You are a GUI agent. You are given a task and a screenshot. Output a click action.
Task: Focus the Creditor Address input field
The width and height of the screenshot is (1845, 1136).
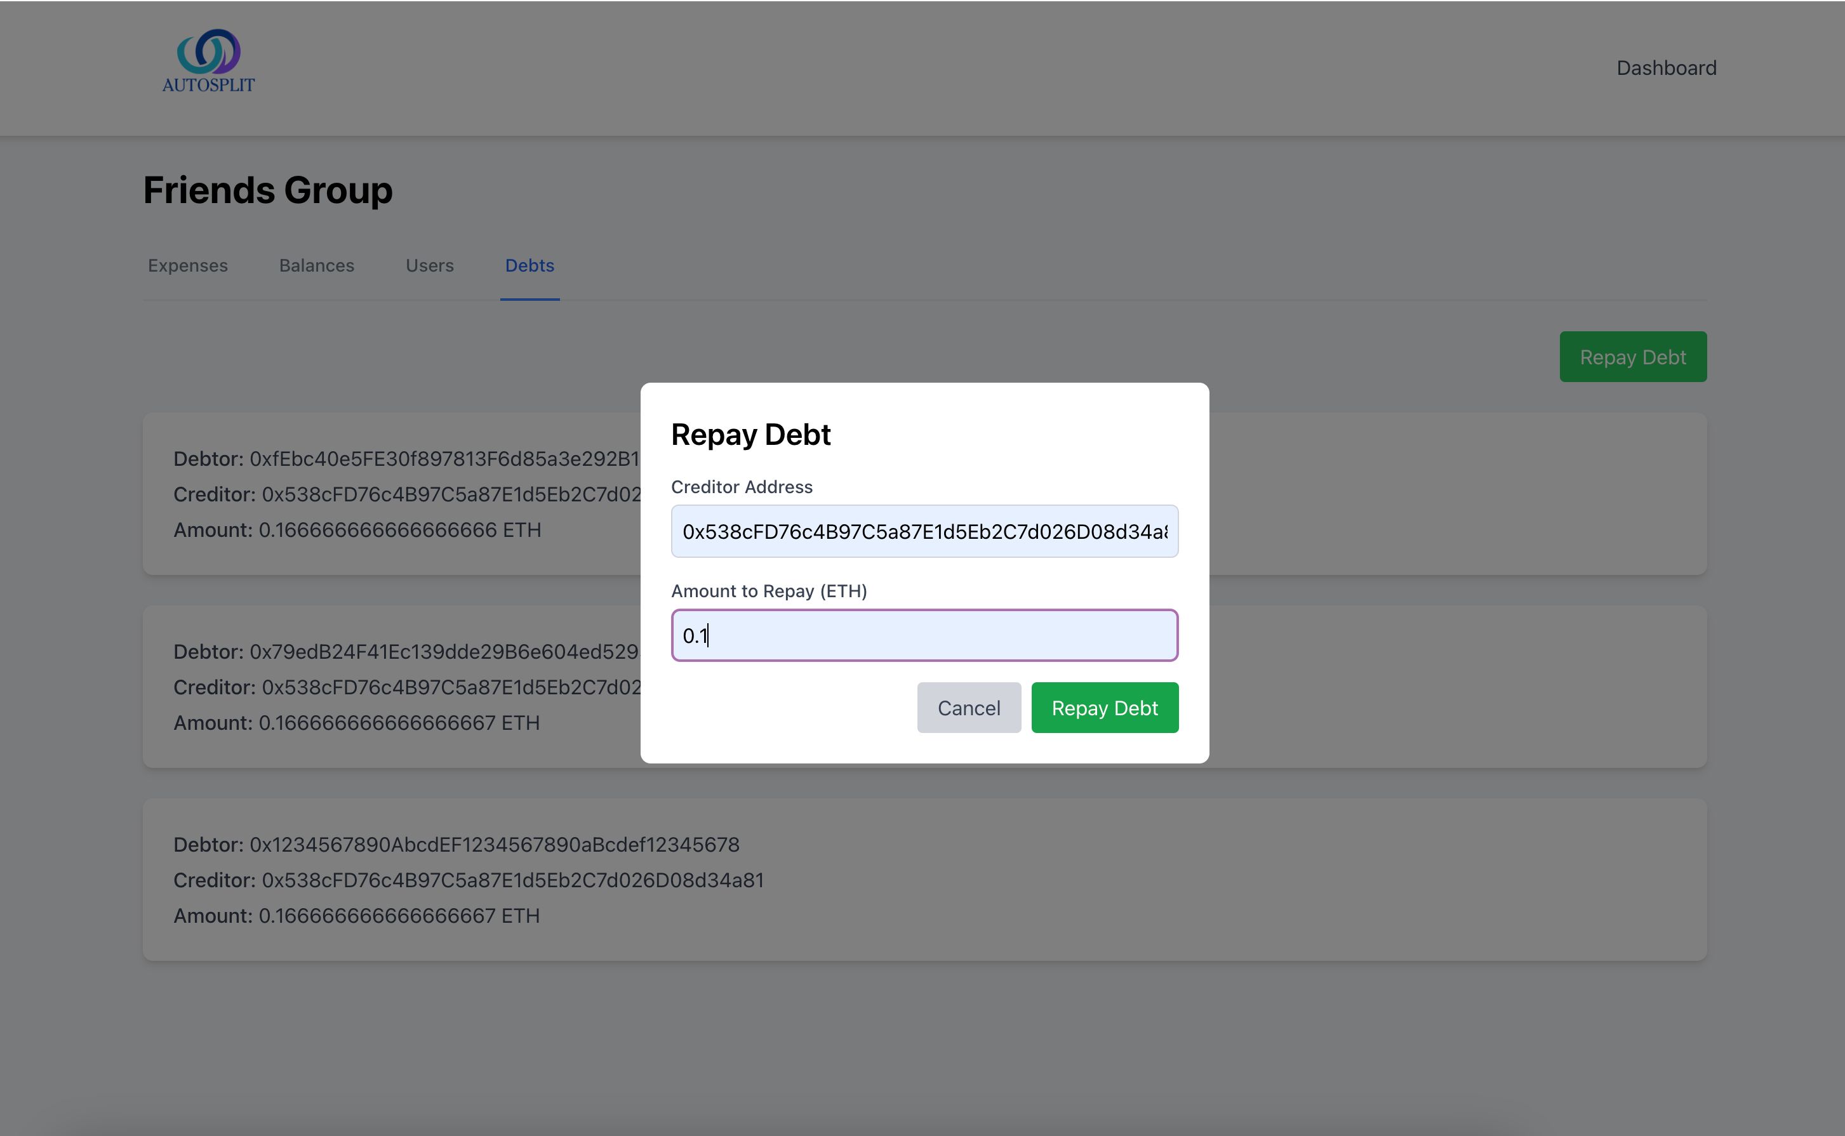(924, 531)
